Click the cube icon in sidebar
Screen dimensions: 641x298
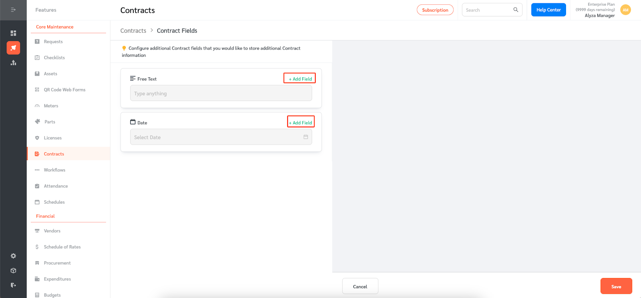[x=13, y=271]
